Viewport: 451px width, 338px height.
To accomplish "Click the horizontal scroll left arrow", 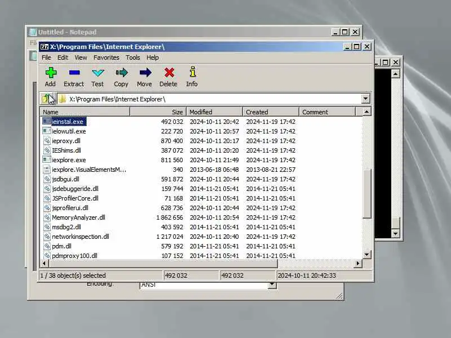I will click(44, 263).
